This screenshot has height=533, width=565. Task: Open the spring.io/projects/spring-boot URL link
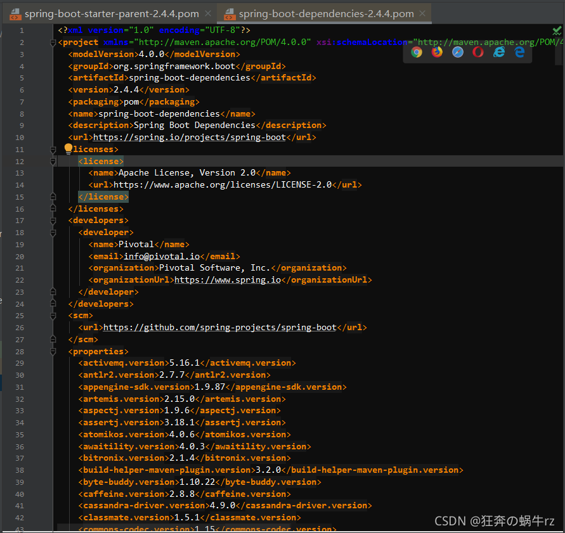190,138
